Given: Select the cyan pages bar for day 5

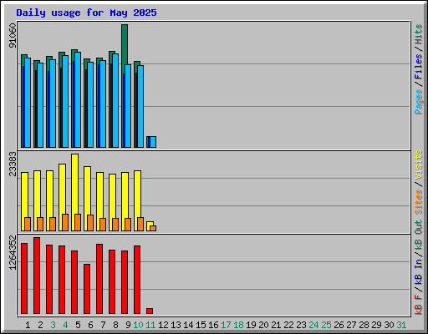Looking at the screenshot, I should [x=78, y=99].
